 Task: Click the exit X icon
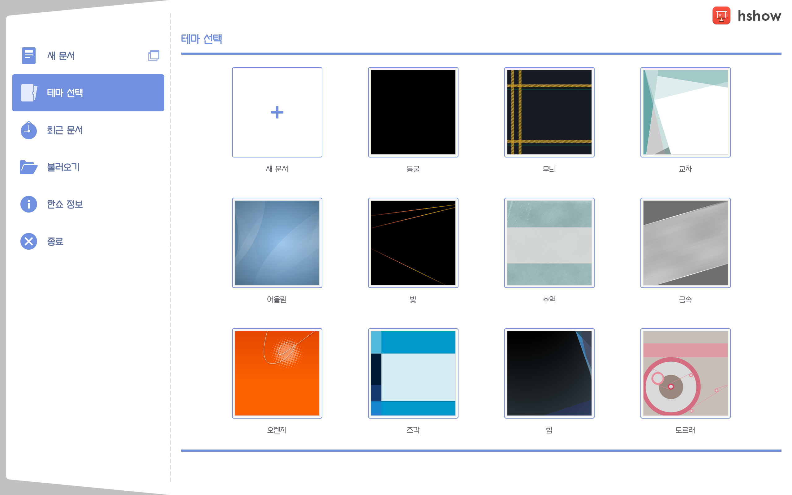(x=28, y=242)
